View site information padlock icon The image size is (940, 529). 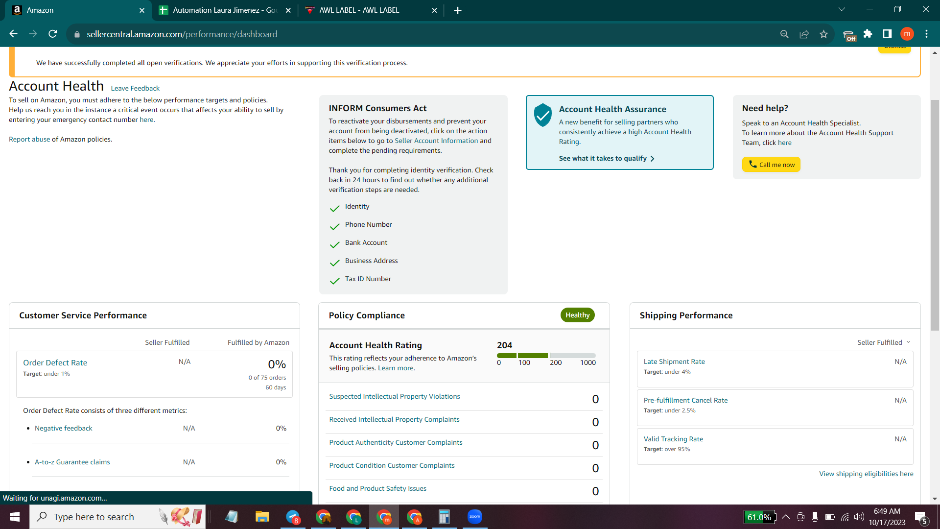coord(77,34)
